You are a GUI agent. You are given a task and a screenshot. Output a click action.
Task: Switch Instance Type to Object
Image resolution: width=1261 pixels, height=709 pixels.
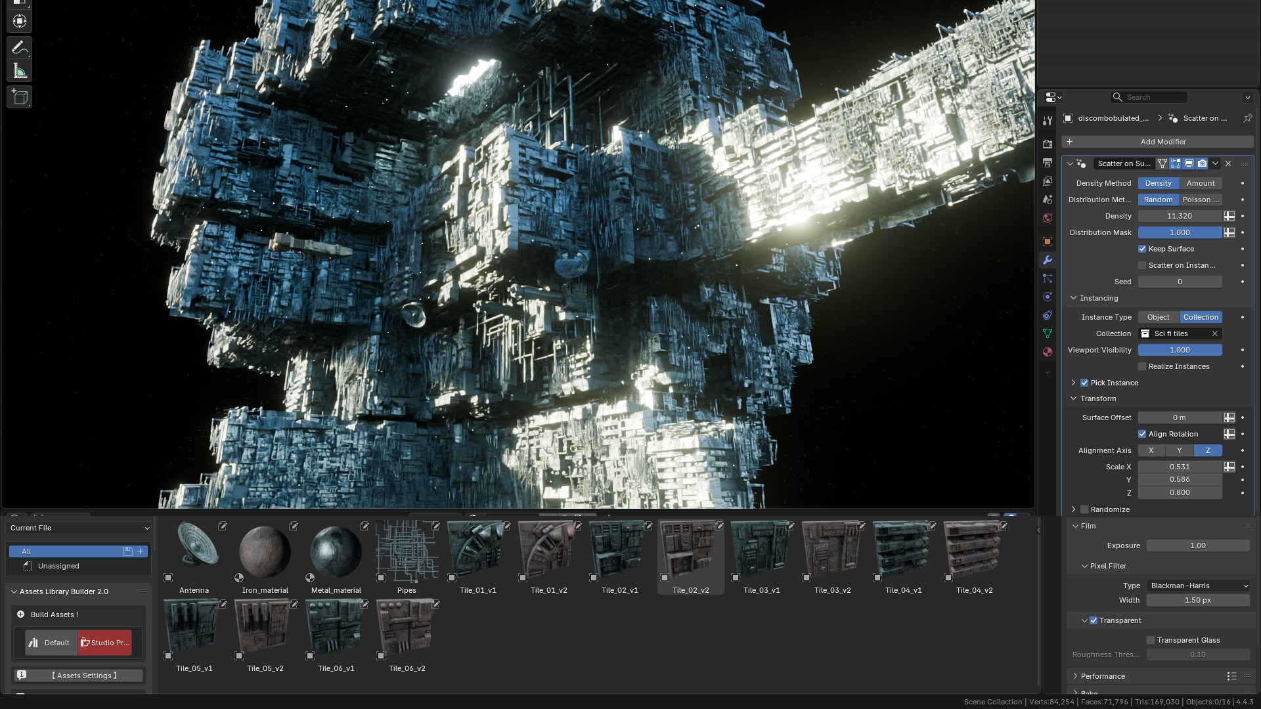pyautogui.click(x=1158, y=317)
